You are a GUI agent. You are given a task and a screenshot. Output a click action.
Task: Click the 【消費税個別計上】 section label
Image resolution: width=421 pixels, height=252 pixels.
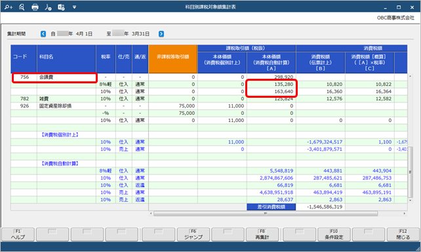point(60,135)
